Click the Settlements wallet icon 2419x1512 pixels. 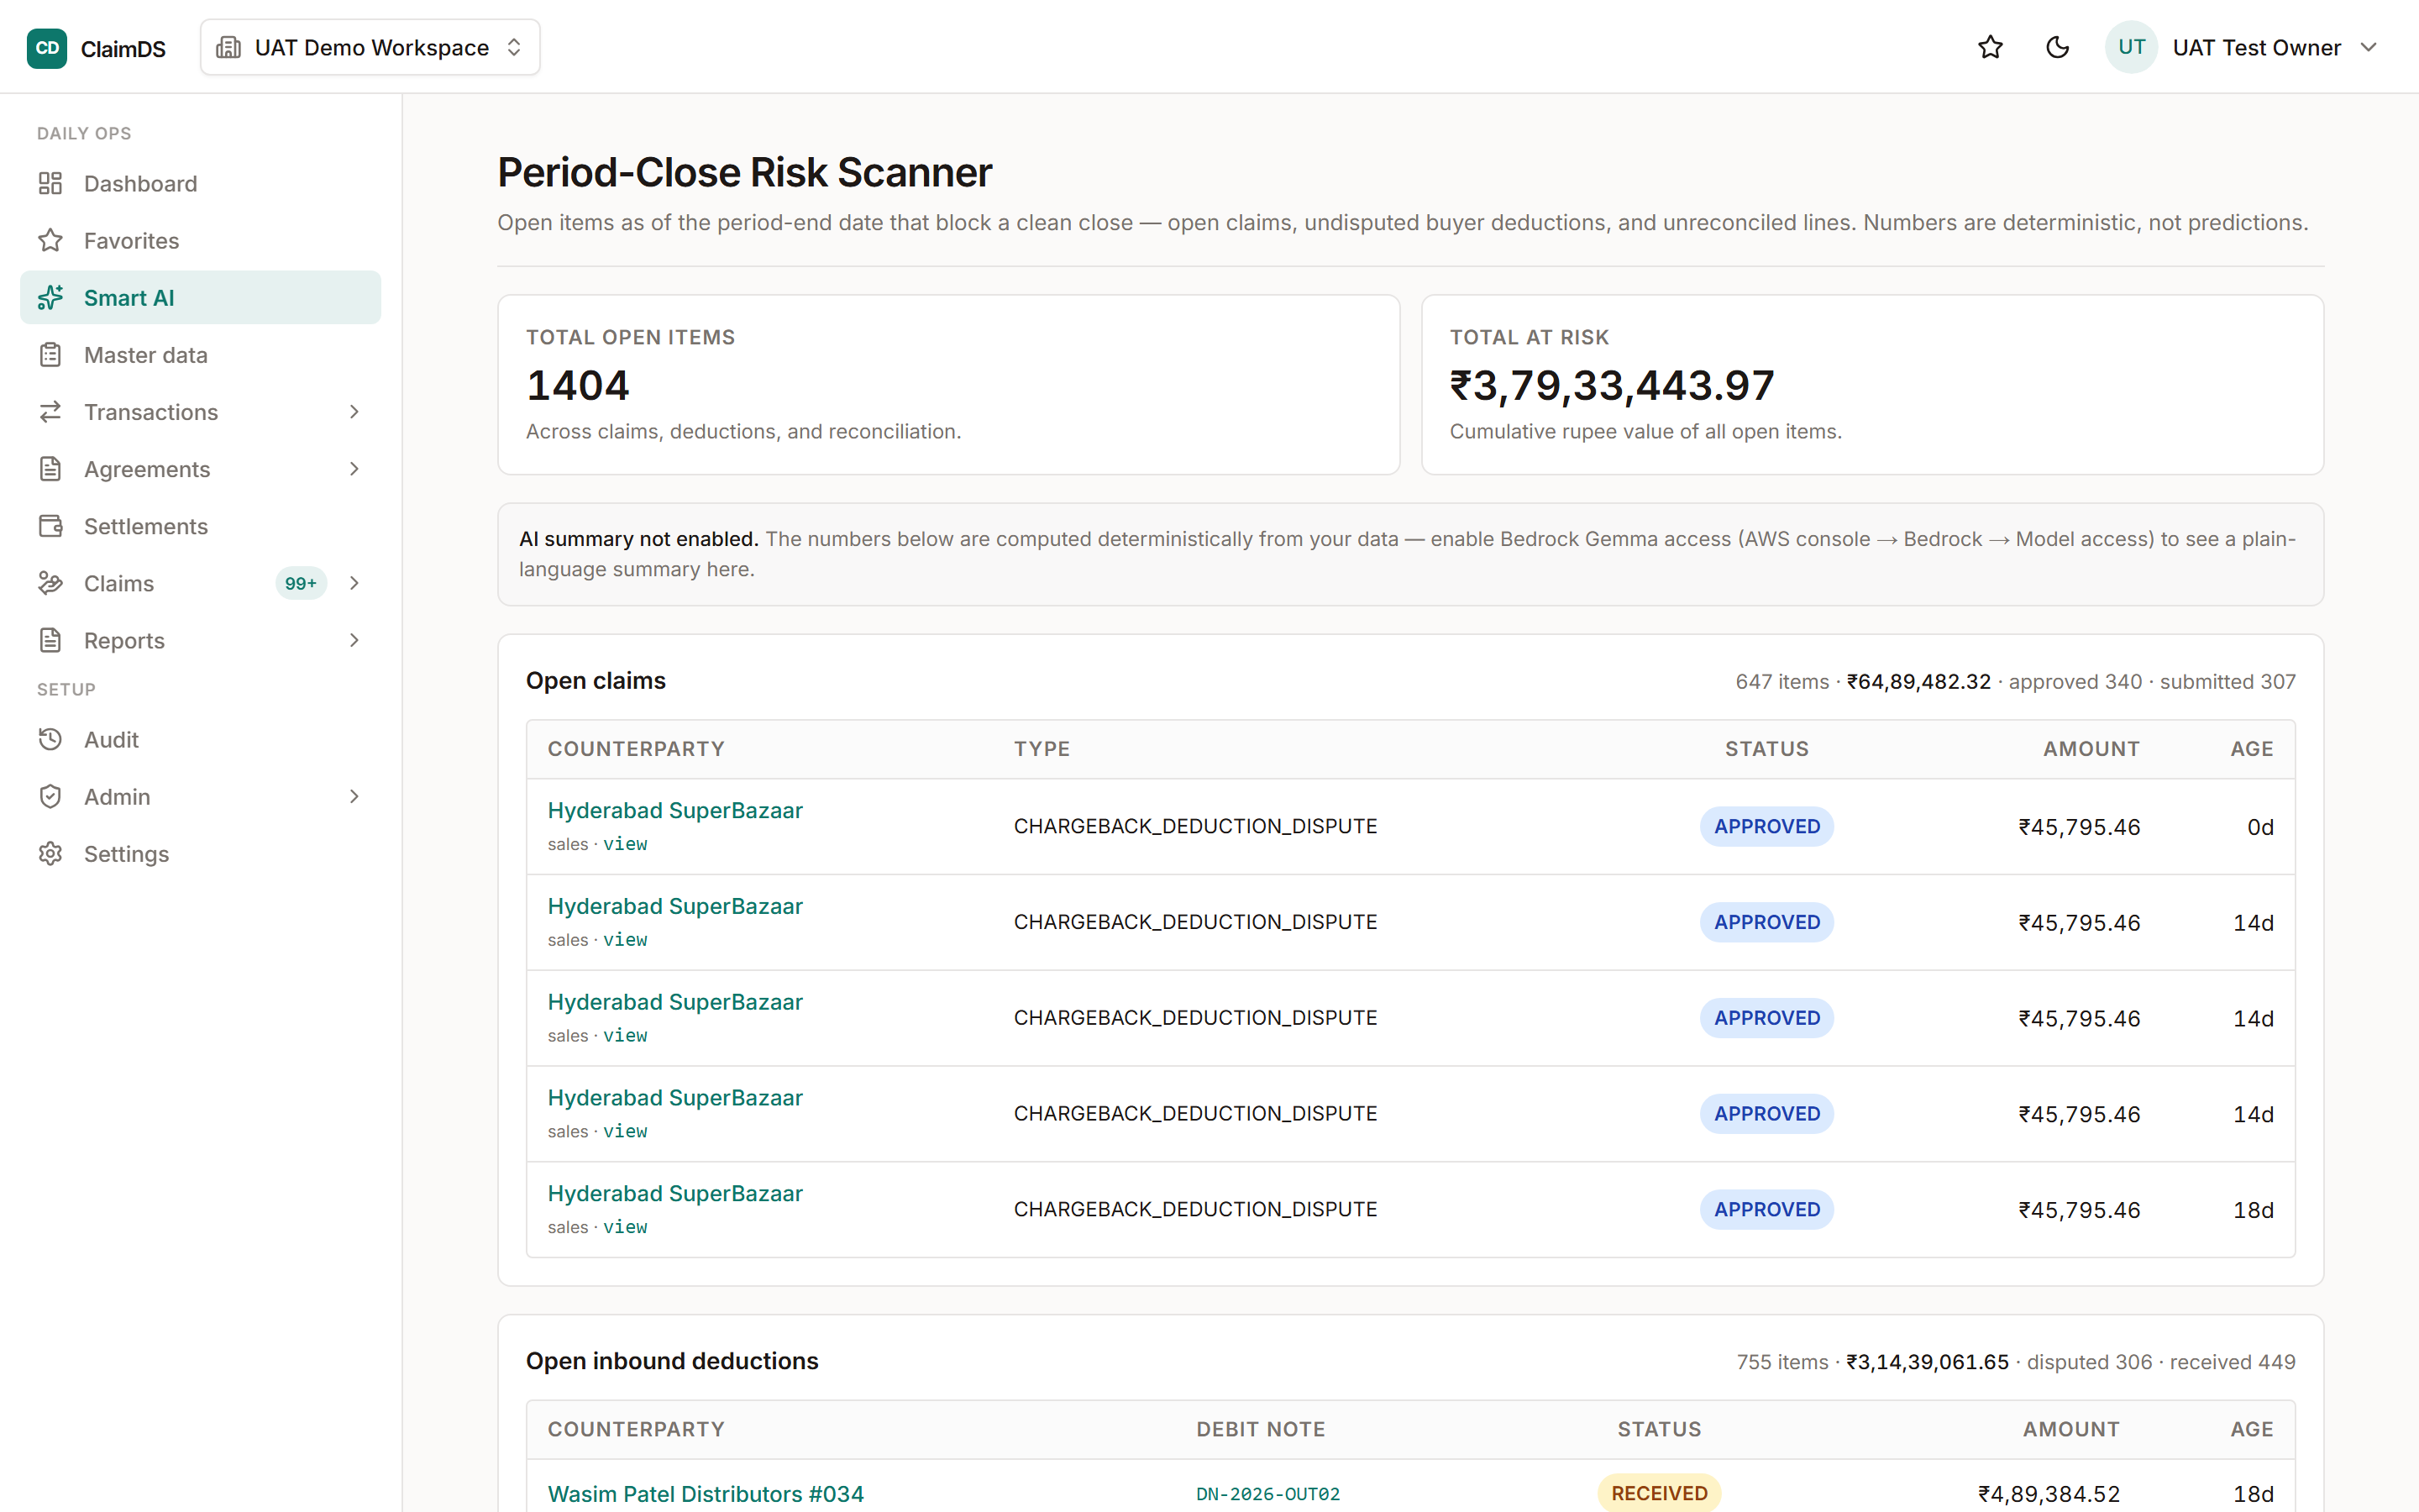click(x=50, y=525)
